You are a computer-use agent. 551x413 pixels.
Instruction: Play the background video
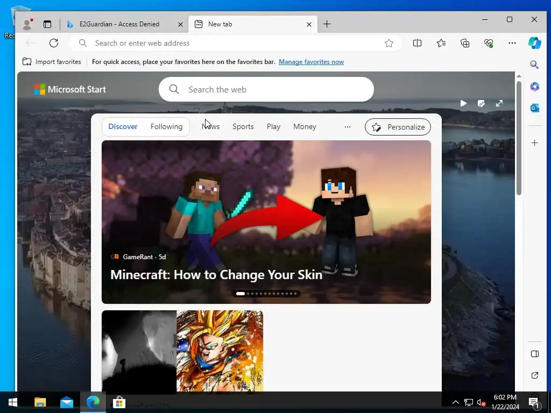click(x=463, y=103)
